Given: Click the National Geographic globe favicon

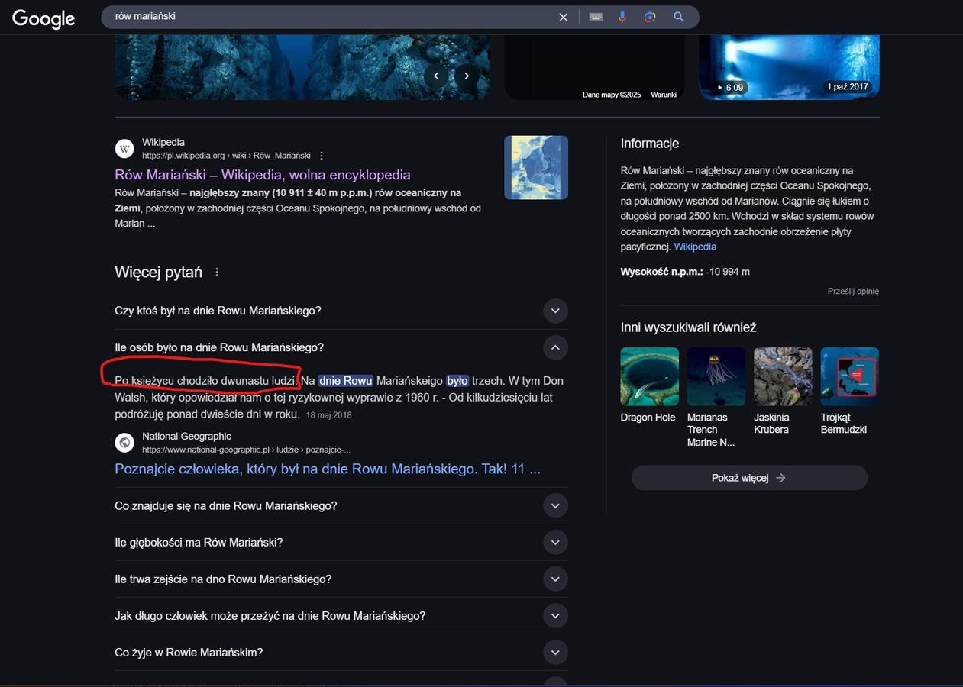Looking at the screenshot, I should pos(124,443).
